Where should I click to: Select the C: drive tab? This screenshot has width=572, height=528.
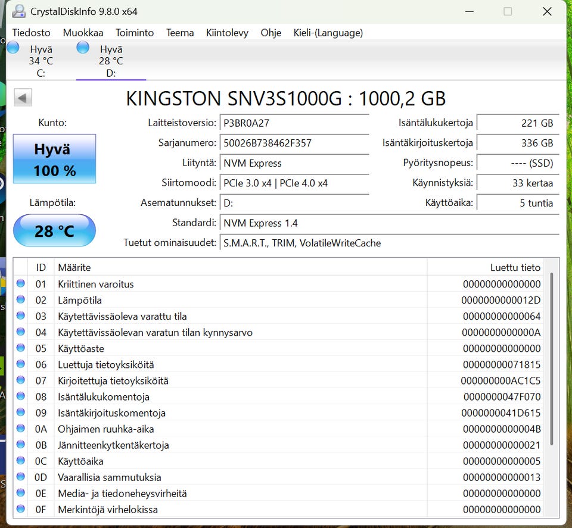[x=41, y=61]
